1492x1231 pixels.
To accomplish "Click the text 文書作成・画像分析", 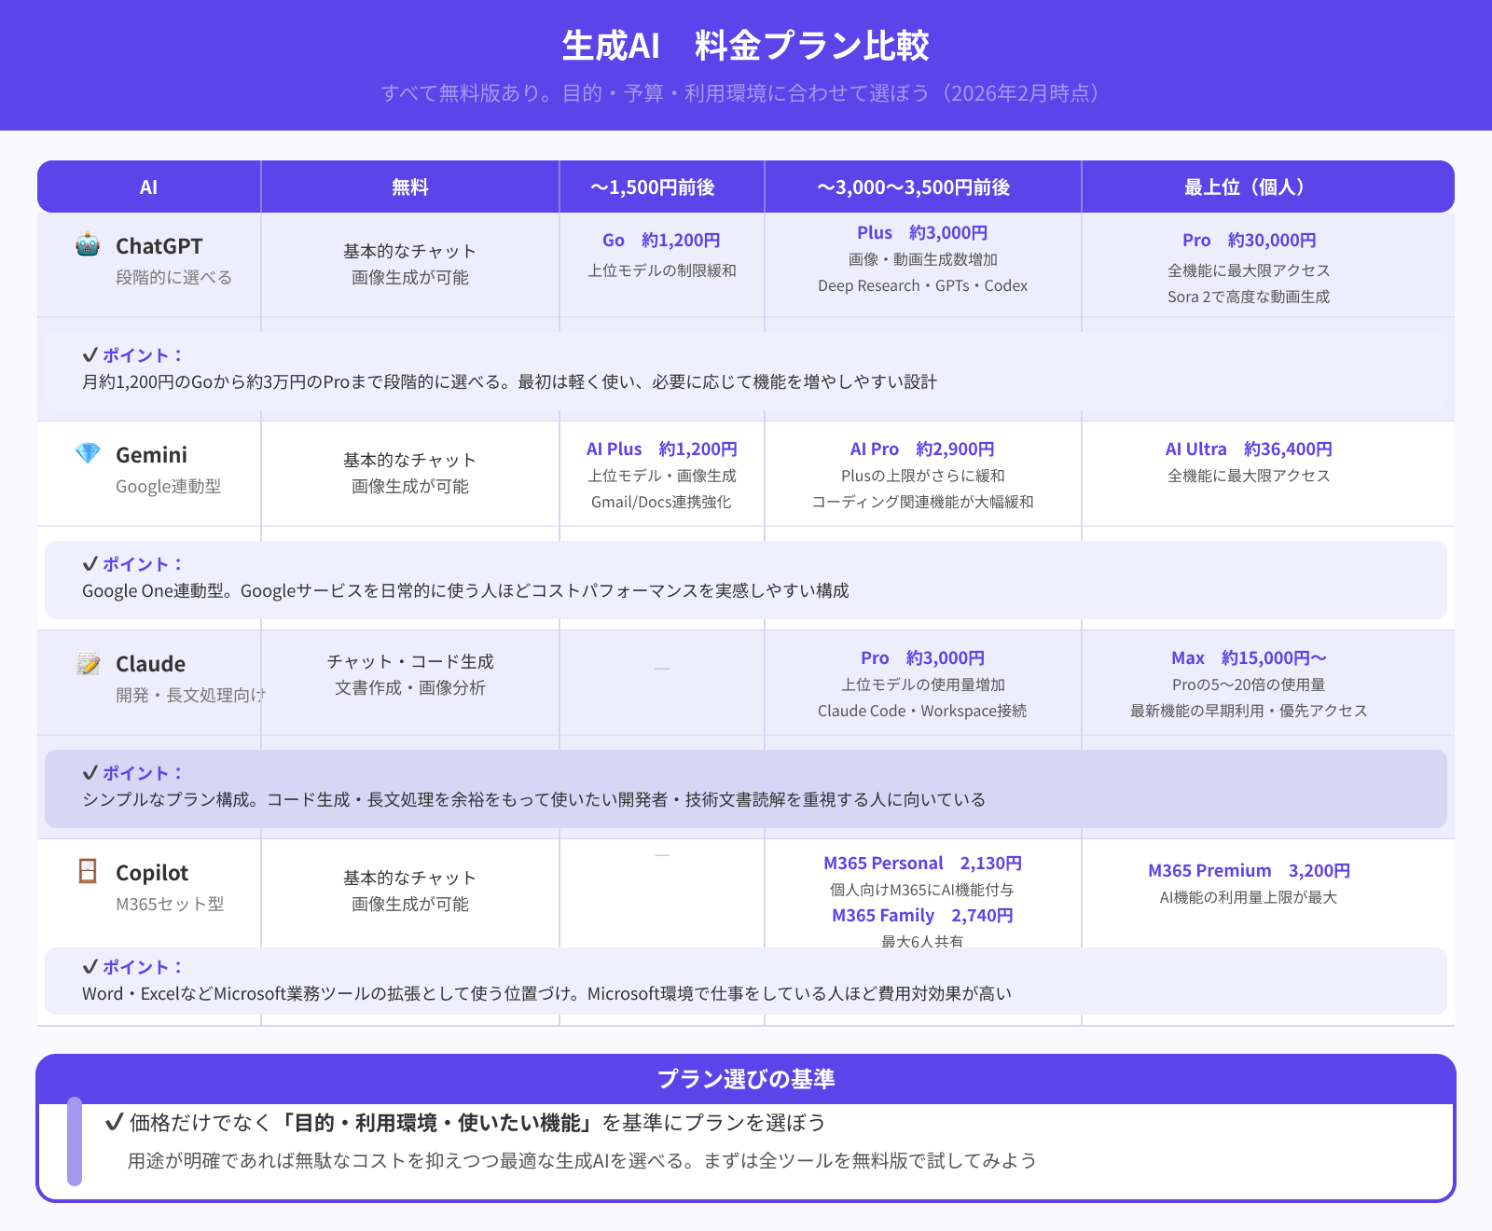I will click(x=410, y=688).
